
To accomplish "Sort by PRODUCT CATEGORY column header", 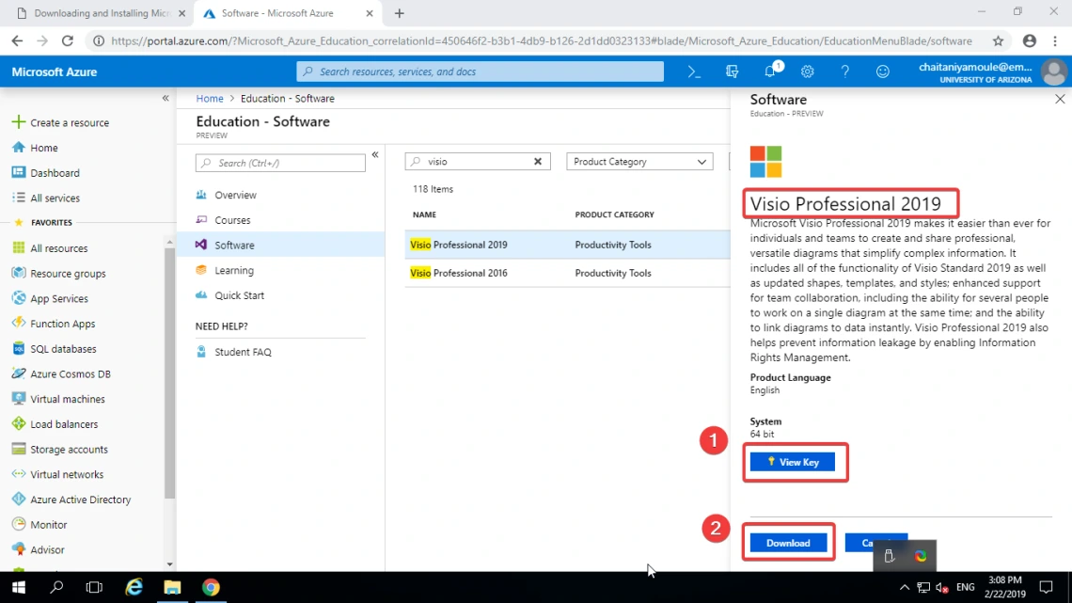I will point(615,214).
